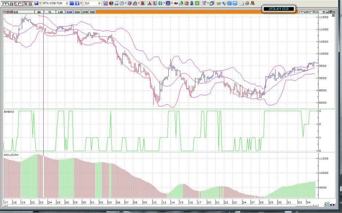342x213 pixels.
Task: Click the red eye icon
Action: 176,3
